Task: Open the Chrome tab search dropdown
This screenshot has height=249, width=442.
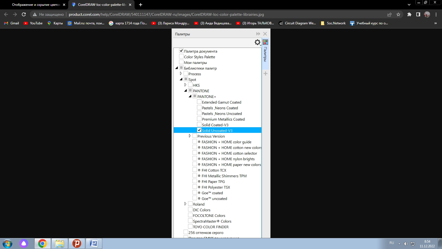Action: 409,5
